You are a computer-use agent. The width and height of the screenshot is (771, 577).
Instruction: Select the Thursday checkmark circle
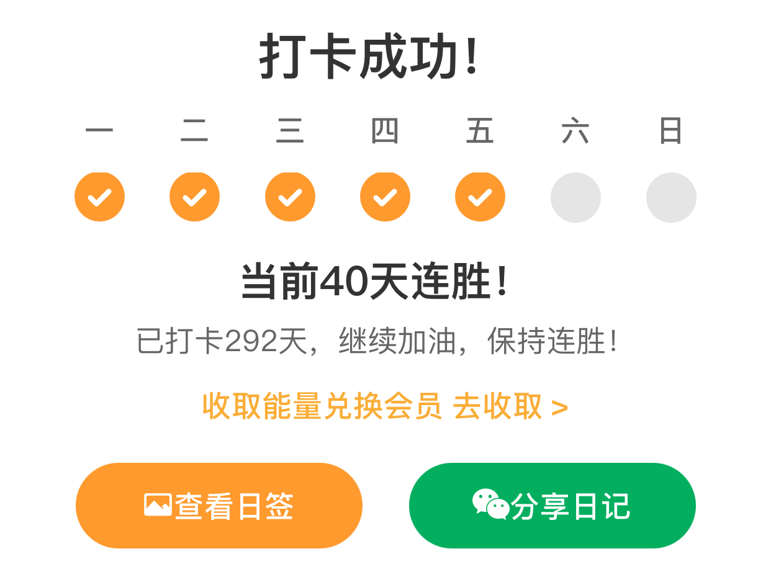click(385, 197)
